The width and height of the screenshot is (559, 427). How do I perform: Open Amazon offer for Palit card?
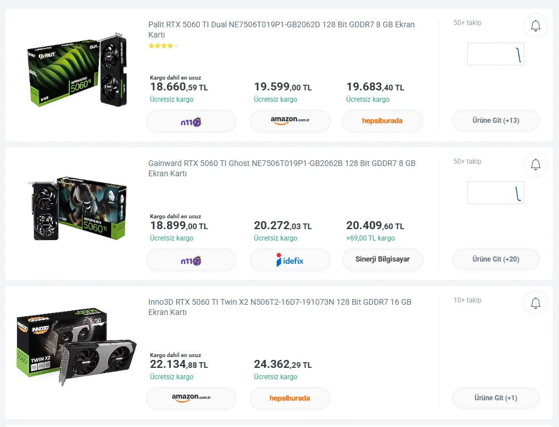tap(291, 121)
